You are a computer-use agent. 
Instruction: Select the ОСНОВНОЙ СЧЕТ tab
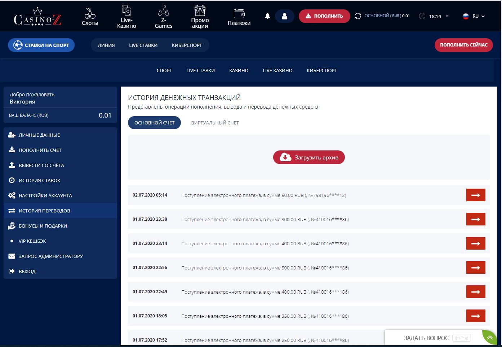(154, 123)
